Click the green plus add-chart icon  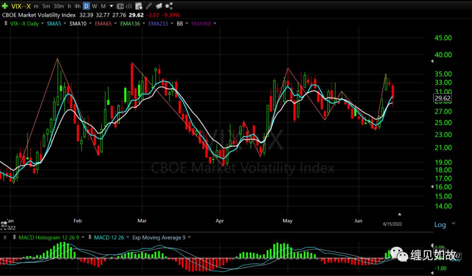[5, 6]
